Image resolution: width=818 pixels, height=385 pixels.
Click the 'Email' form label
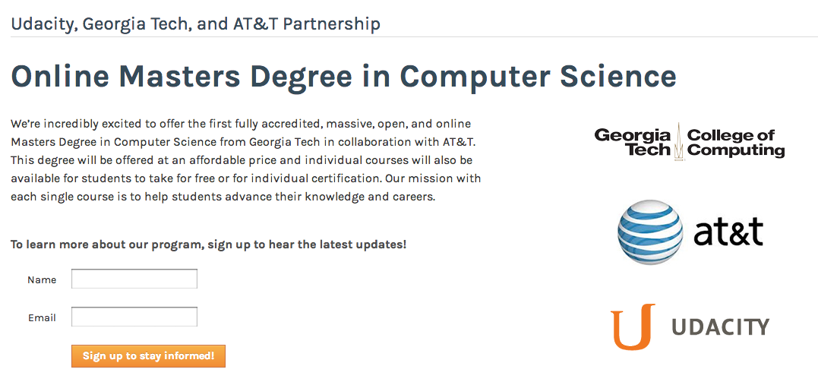(x=42, y=317)
